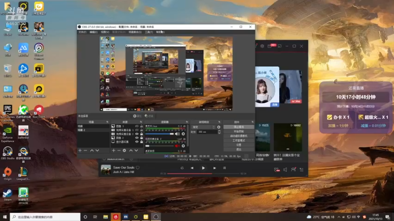Screen dimensions: 394x221
Task: Enable 工作室模式 in controls
Action: coord(239,140)
